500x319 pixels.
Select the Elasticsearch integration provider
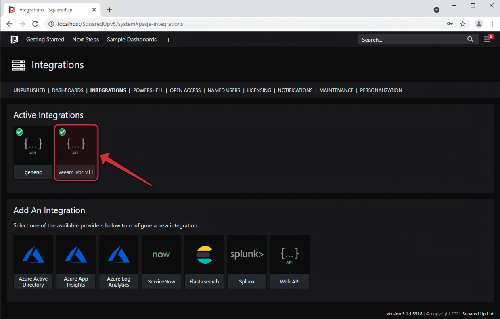tap(204, 262)
